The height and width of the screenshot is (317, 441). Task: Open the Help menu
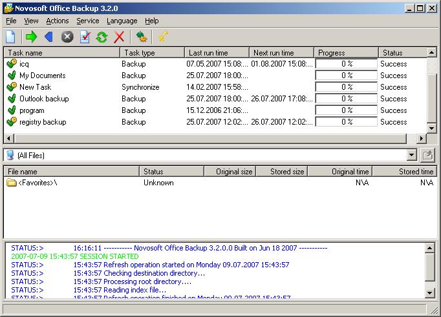152,21
